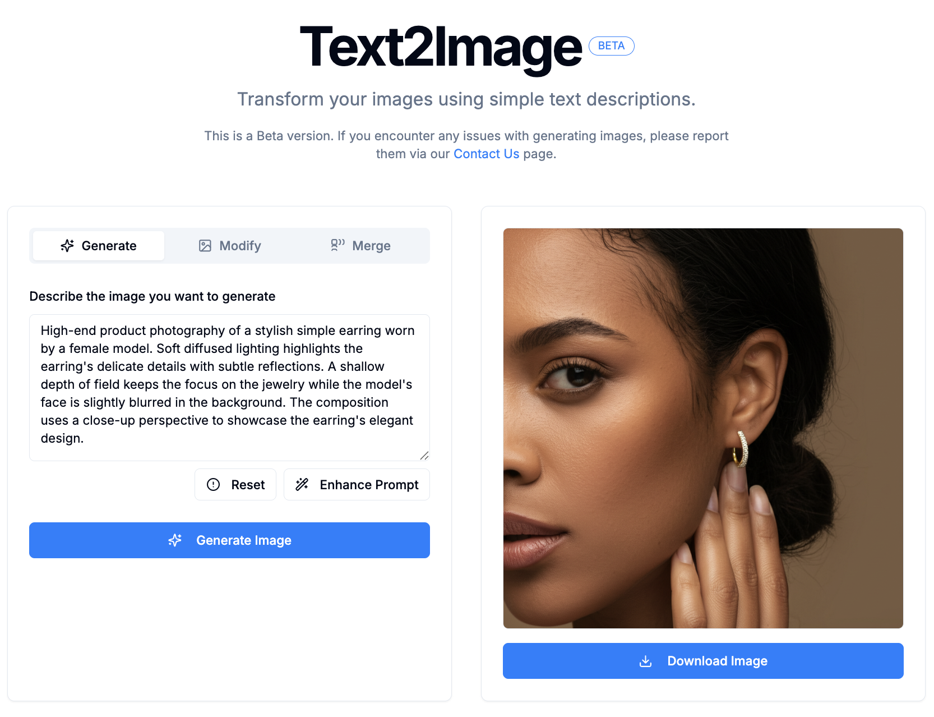Click the merge icon beside Merge label
The image size is (934, 717).
coord(337,245)
